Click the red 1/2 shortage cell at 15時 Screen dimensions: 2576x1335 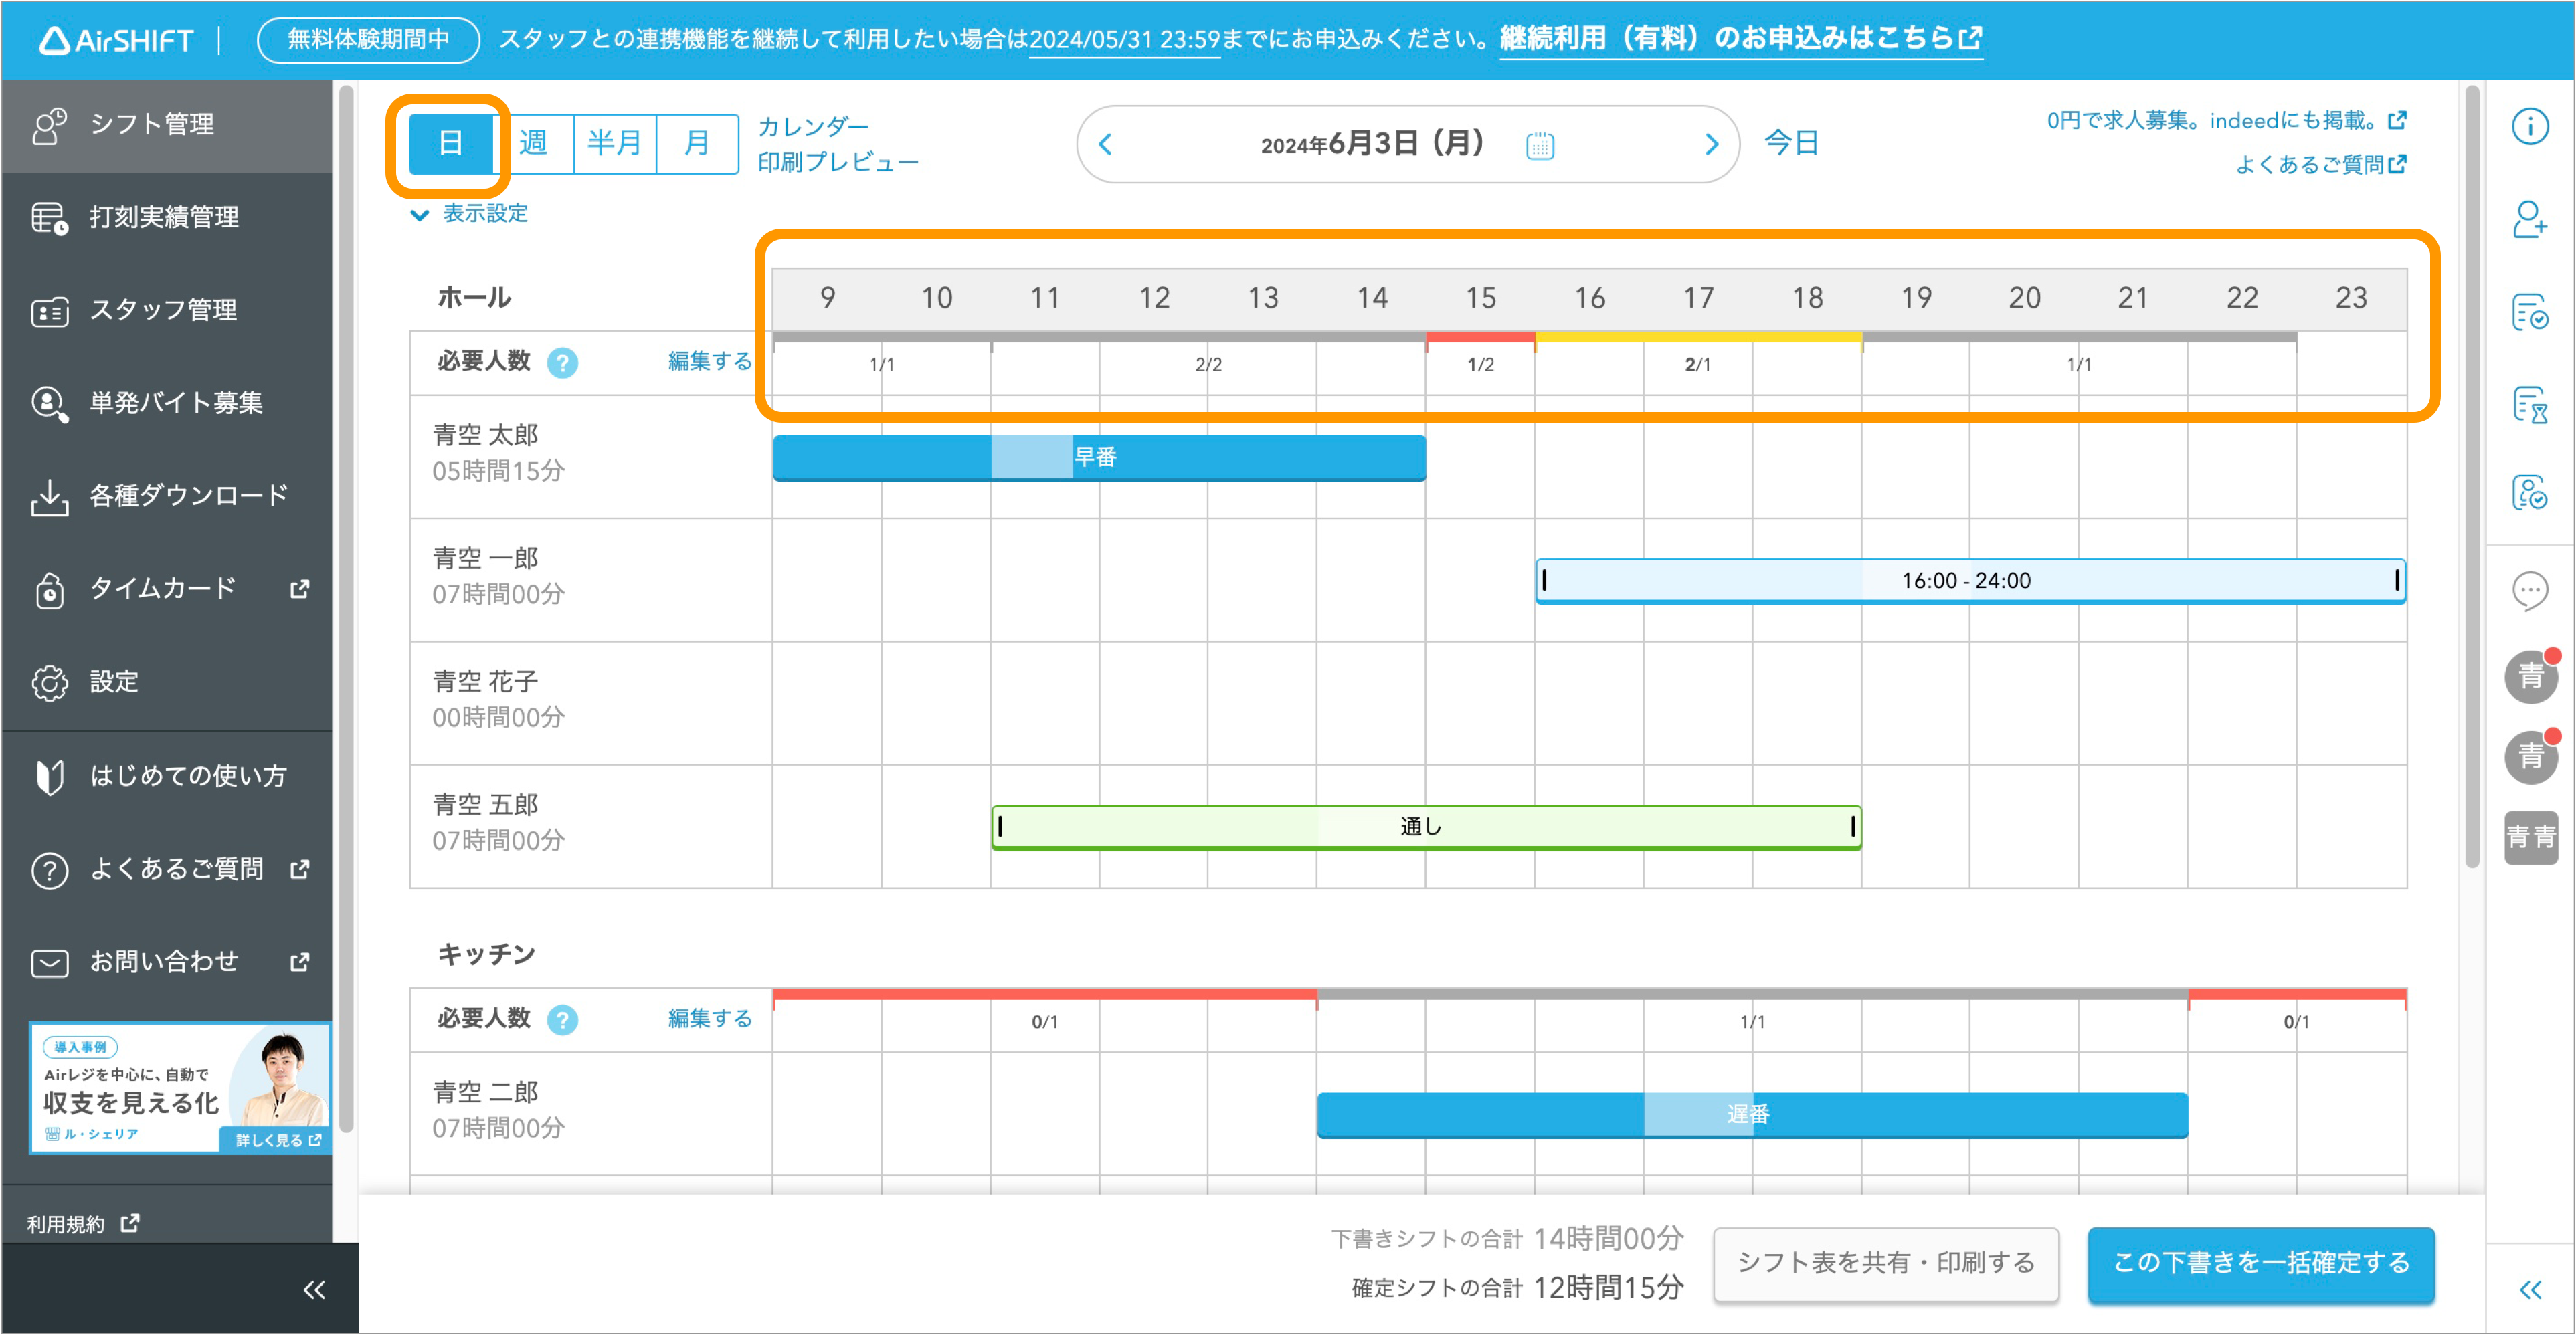click(1480, 365)
